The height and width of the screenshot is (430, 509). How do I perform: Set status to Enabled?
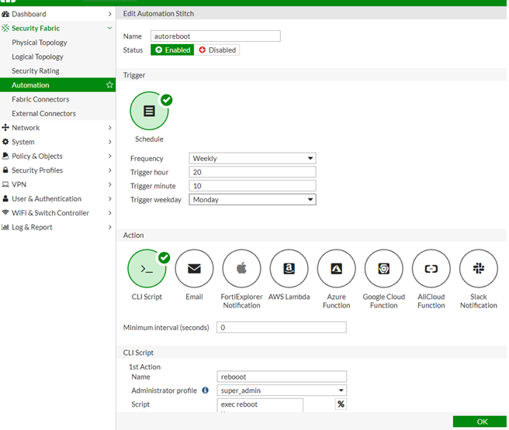tap(172, 50)
